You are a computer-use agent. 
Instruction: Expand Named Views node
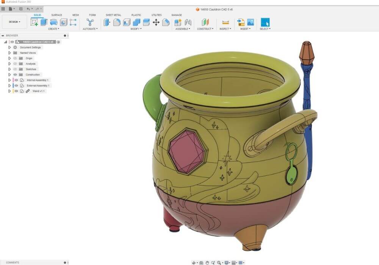tap(9, 53)
